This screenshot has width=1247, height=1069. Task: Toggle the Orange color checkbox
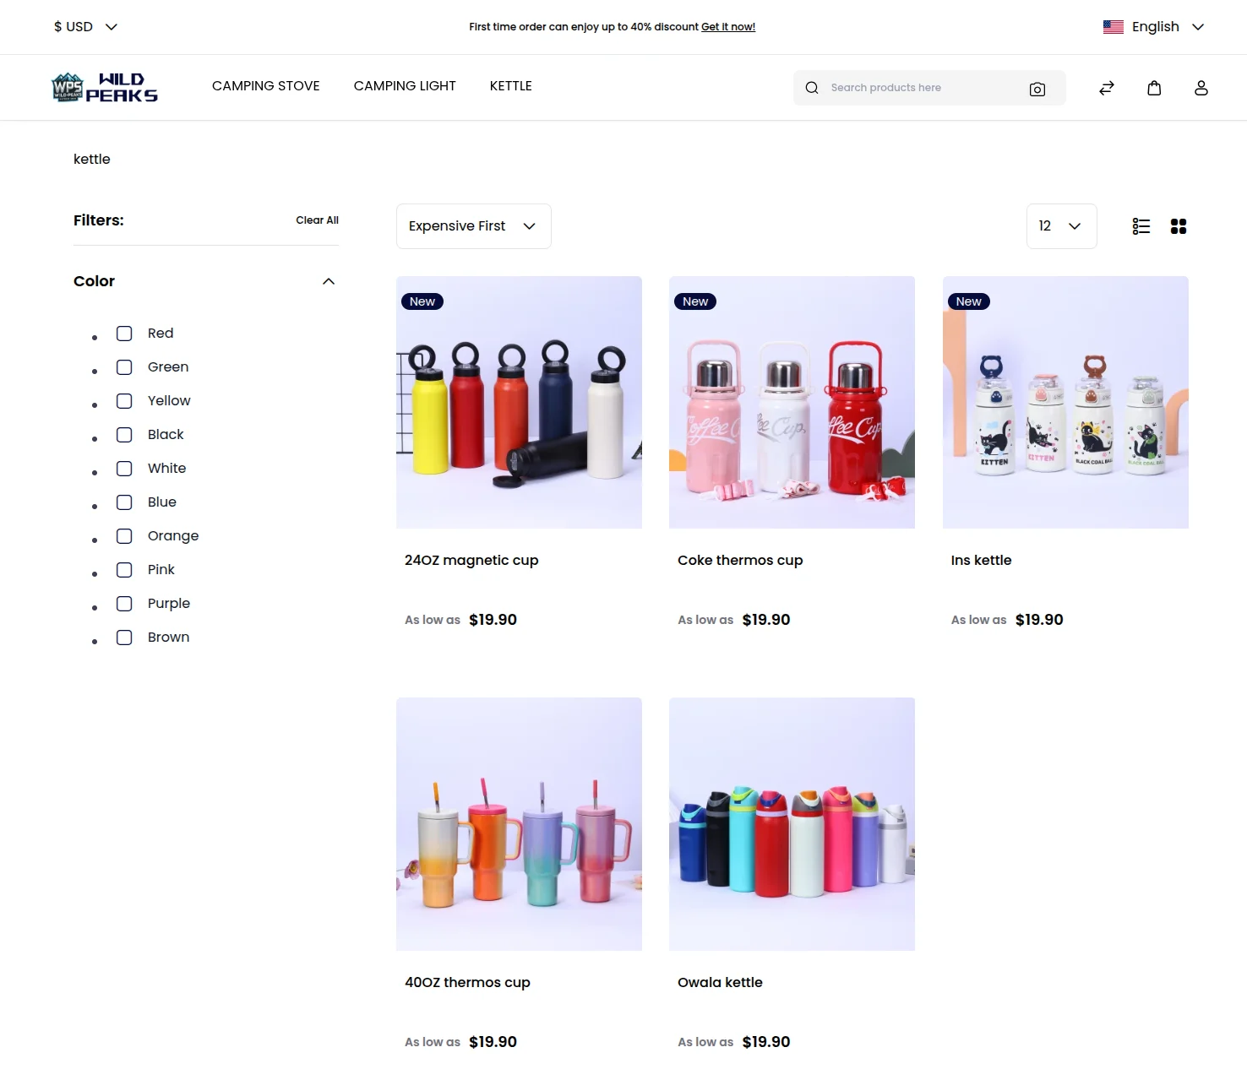[x=124, y=536]
